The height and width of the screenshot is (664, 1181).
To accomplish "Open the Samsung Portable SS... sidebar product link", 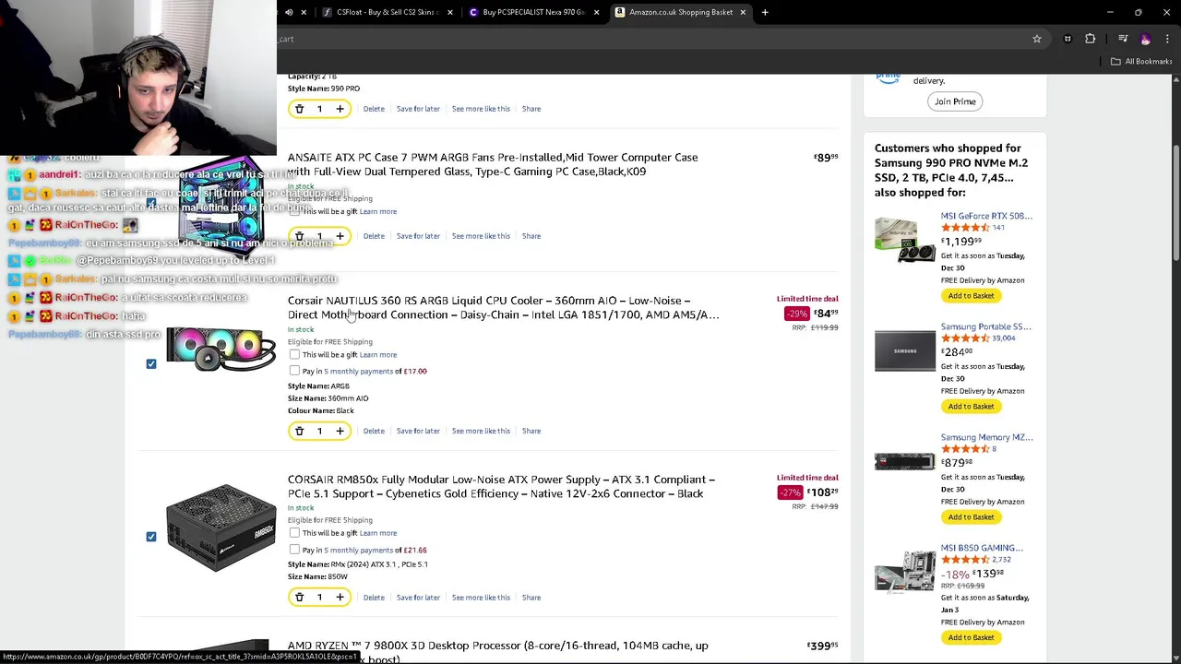I will click(985, 326).
